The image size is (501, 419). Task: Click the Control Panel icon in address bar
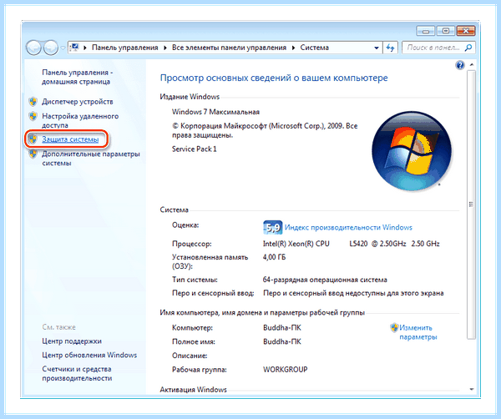click(75, 48)
